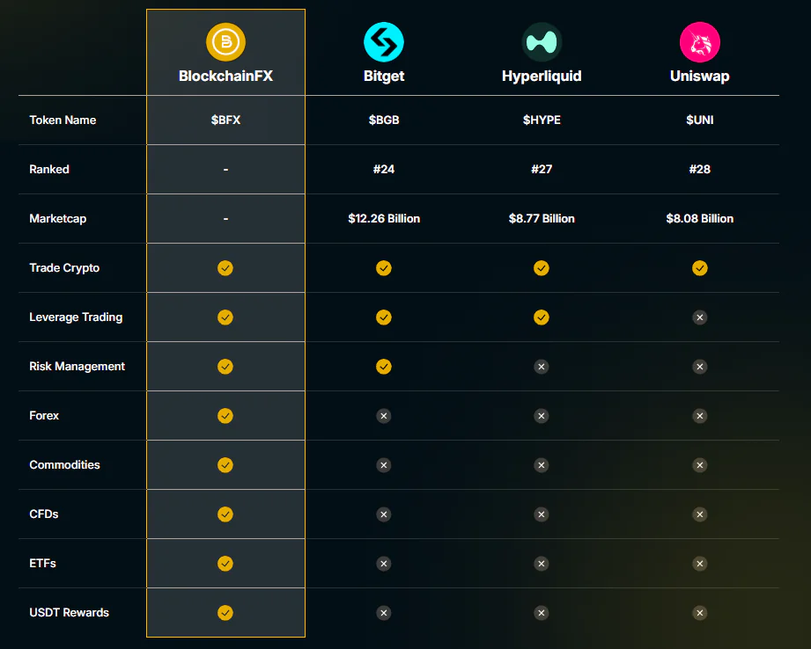Click Hyperliquid Risk Management X icon
The width and height of the screenshot is (811, 649).
(x=542, y=366)
